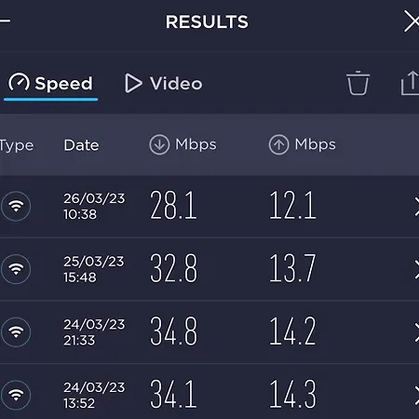419x419 pixels.
Task: Sort by the Type column header
Action: pos(17,146)
